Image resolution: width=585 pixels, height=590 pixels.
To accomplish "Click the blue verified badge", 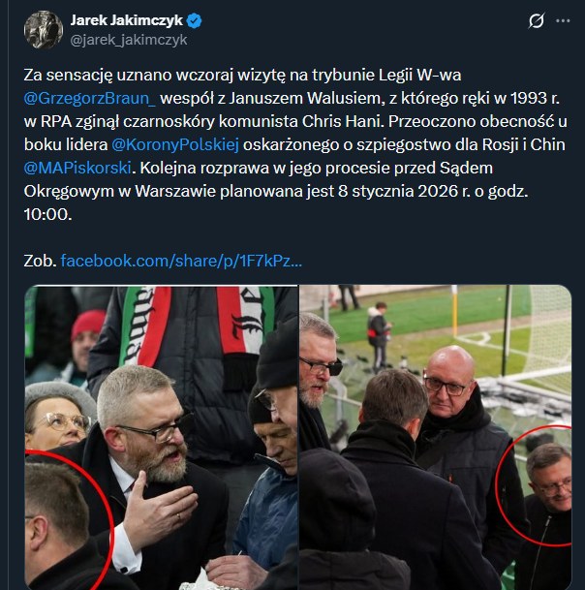I will pos(194,20).
